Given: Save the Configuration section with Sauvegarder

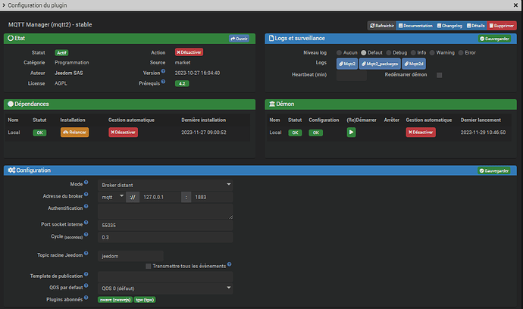Looking at the screenshot, I should (x=494, y=170).
